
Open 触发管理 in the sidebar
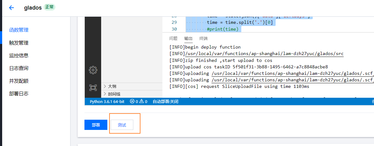pyautogui.click(x=19, y=43)
